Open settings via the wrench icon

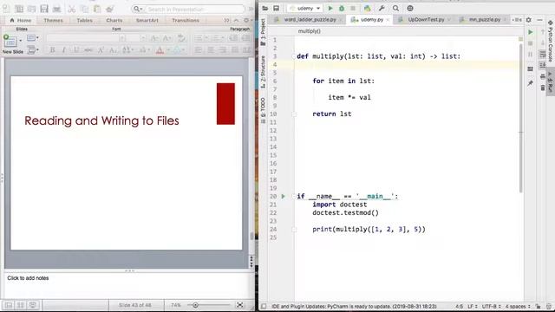382,8
